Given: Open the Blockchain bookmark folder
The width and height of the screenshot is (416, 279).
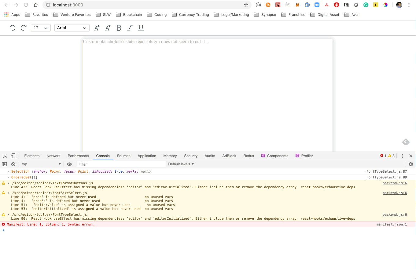Looking at the screenshot, I should [x=129, y=15].
